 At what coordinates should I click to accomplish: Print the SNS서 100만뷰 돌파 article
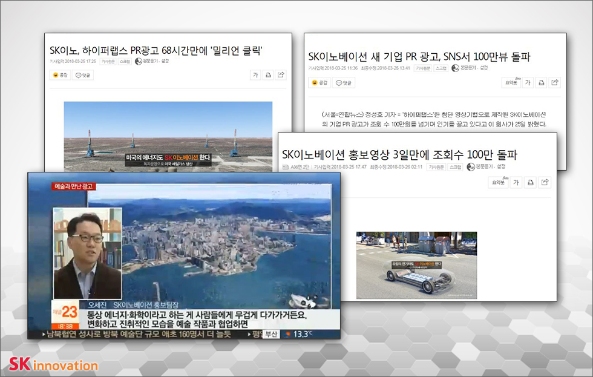point(542,83)
